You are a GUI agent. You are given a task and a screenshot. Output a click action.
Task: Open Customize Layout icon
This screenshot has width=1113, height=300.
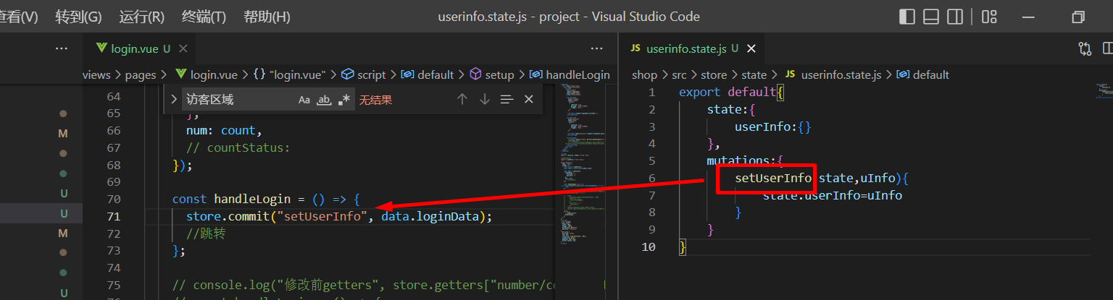tap(989, 17)
